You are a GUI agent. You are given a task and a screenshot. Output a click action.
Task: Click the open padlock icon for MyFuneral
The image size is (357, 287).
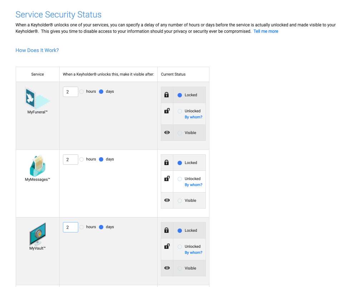(167, 111)
